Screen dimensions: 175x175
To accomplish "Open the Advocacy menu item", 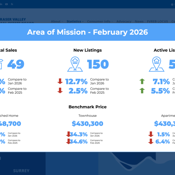I will click(x=124, y=21).
